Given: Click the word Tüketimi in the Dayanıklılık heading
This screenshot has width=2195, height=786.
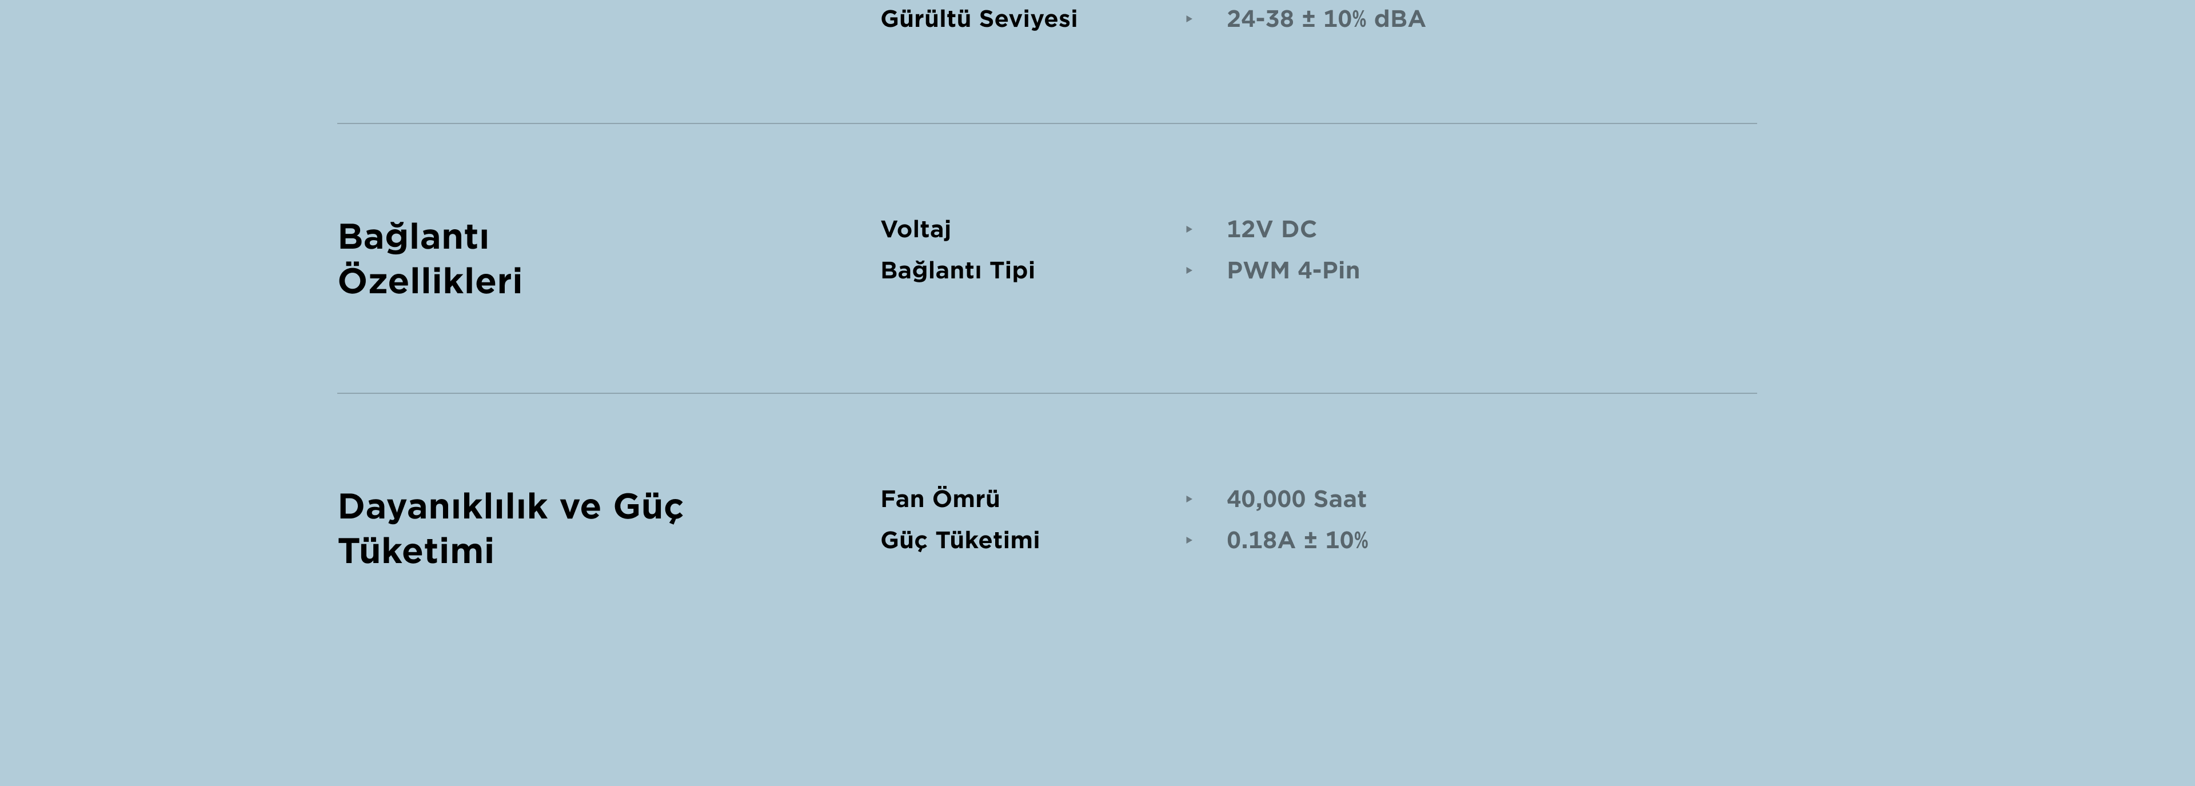Looking at the screenshot, I should 416,550.
